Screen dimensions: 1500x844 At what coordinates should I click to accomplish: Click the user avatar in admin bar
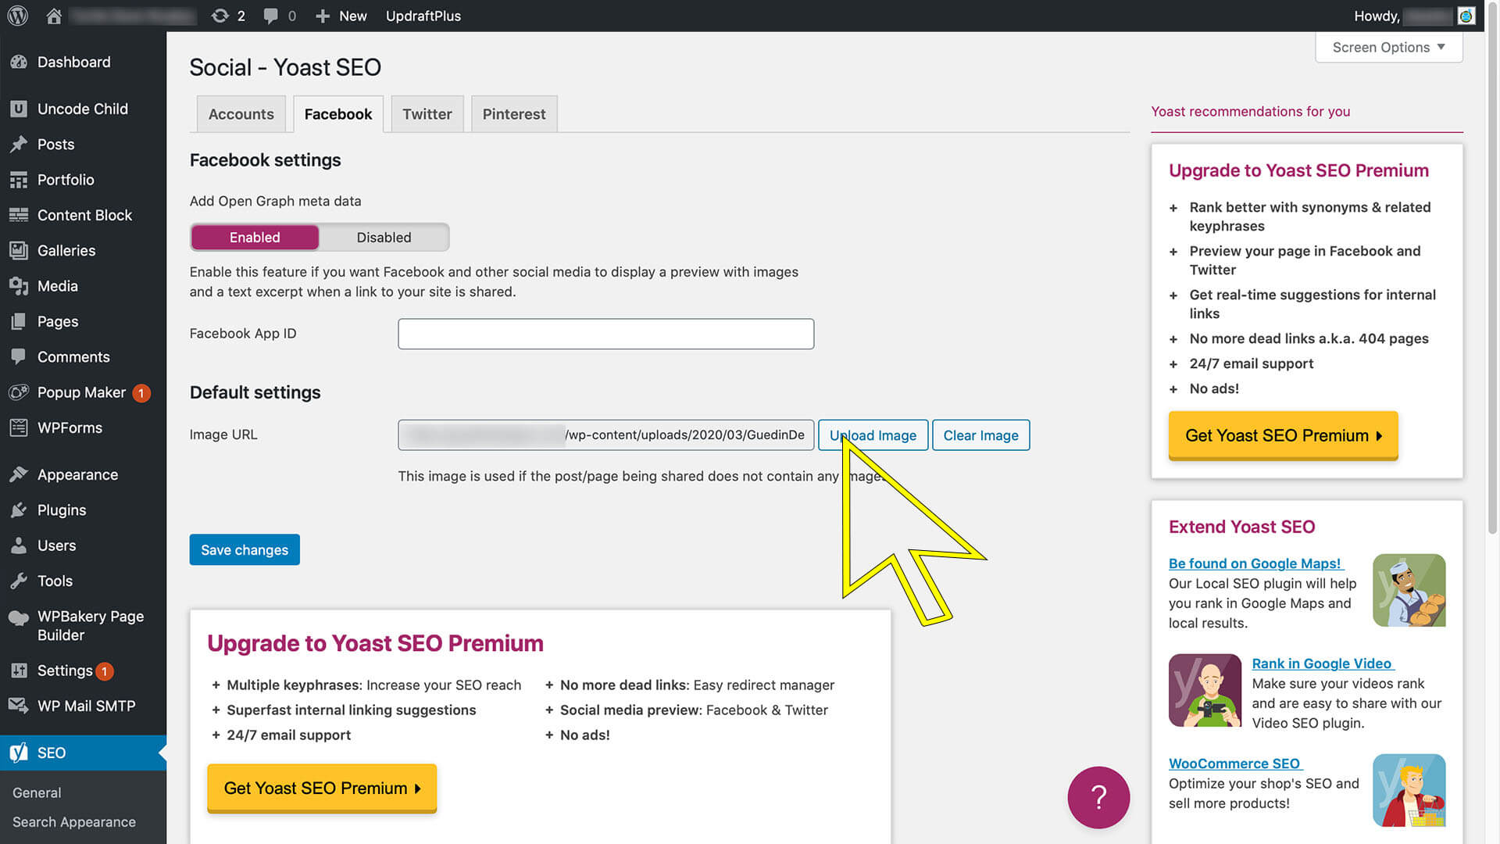1466,16
